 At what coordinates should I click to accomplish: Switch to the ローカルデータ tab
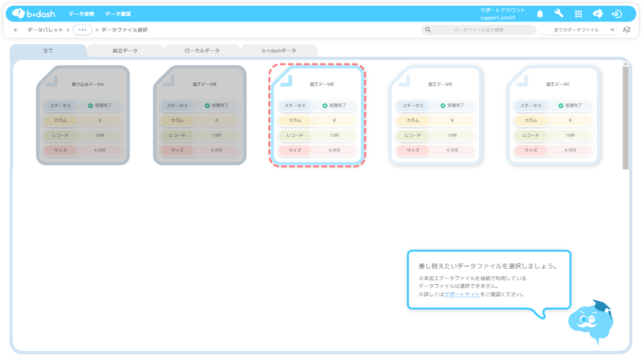202,51
